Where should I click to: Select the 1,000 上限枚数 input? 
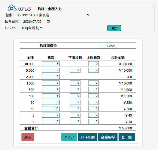click(x=93, y=83)
